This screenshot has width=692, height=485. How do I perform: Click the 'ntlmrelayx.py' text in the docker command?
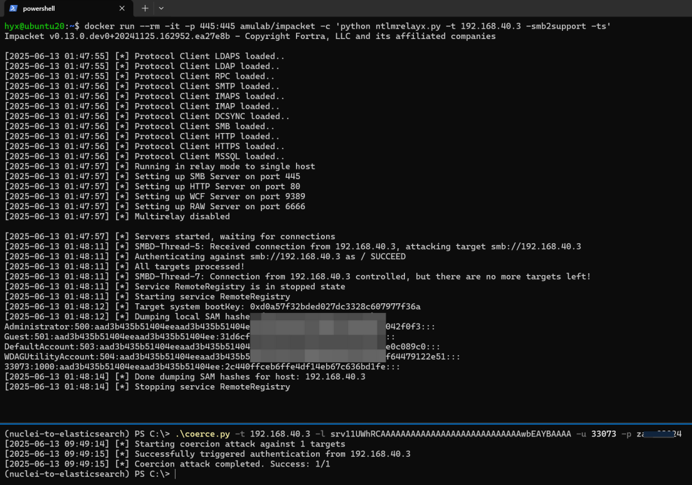408,26
